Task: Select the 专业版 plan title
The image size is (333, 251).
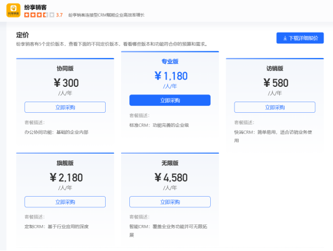Action: [x=170, y=61]
